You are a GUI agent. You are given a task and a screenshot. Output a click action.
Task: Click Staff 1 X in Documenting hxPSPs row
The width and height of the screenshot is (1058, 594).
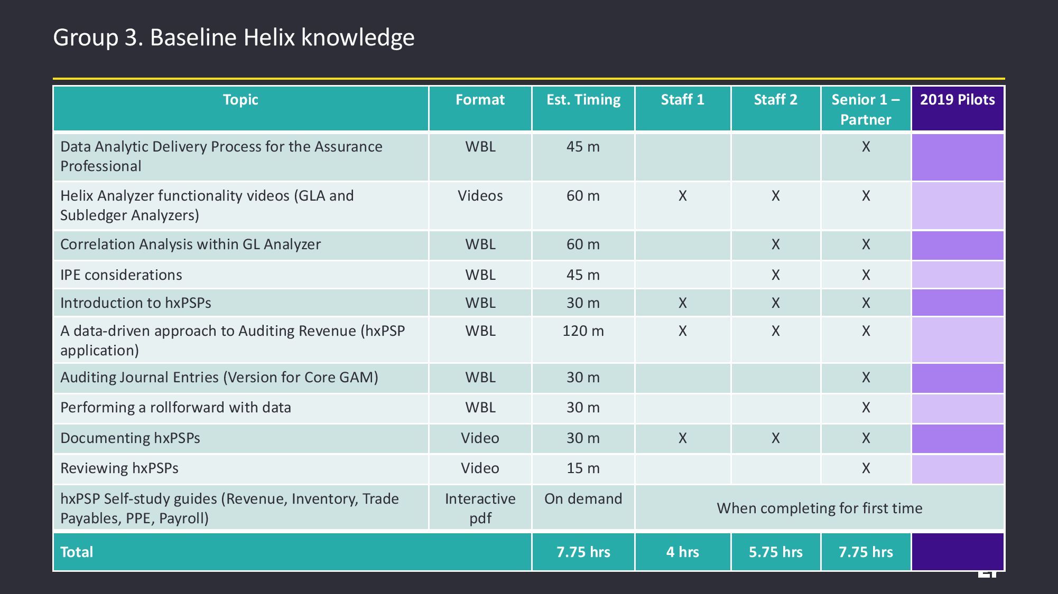(682, 438)
